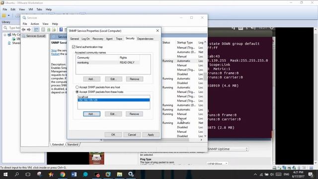The image size is (318, 179).
Task: Open the Action Center notification icon
Action: 311,175
